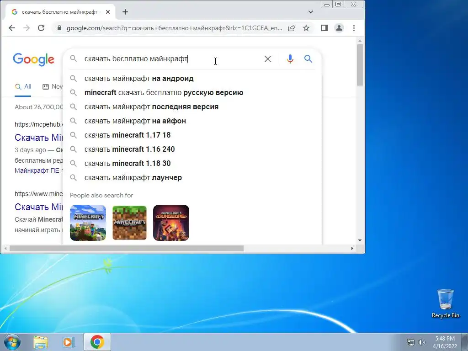This screenshot has height=351, width=468.
Task: Click the taskbar clock showing 5:48 PM
Action: [x=445, y=342]
